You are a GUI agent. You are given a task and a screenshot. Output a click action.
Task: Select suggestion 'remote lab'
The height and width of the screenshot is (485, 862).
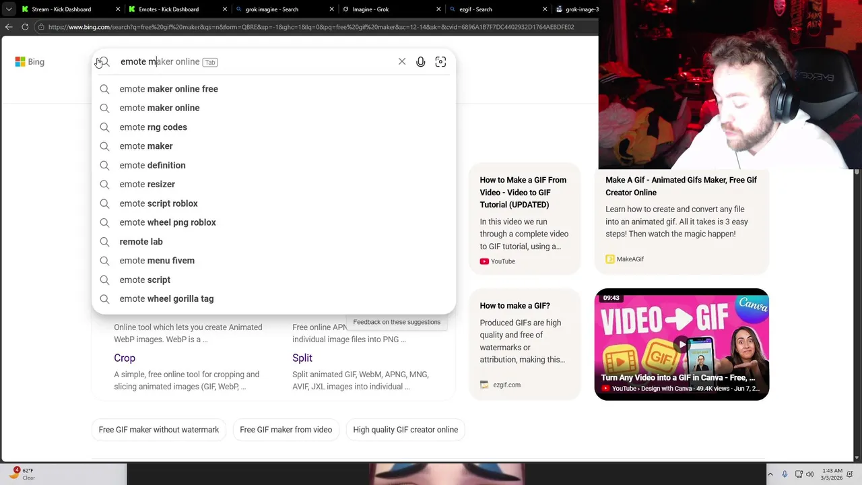click(273, 241)
